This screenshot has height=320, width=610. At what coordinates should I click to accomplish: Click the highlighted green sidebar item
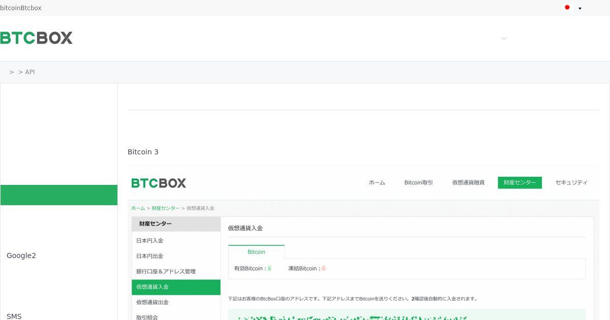point(59,195)
